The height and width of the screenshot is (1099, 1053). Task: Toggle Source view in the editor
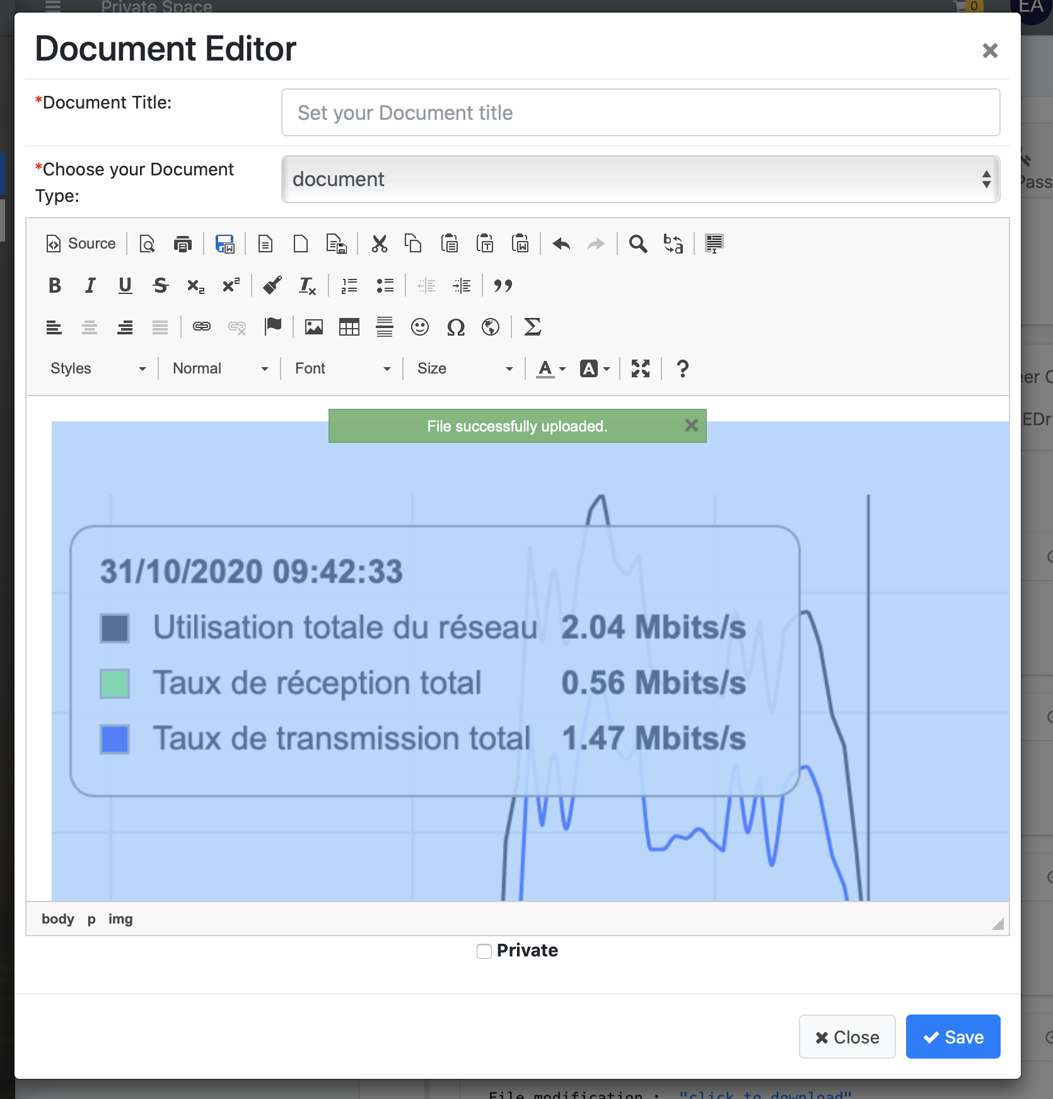tap(81, 244)
